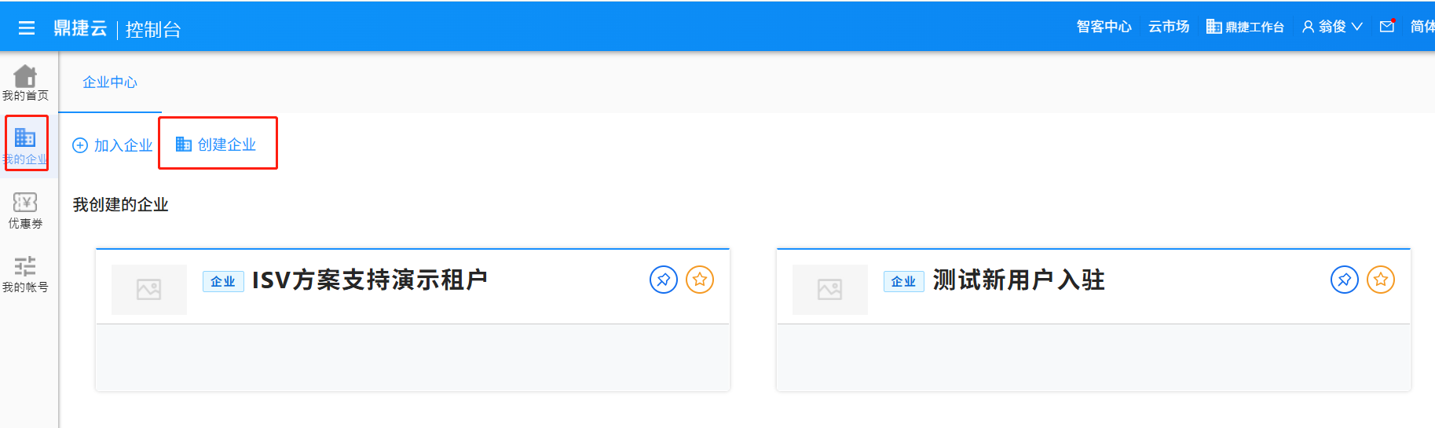Image resolution: width=1435 pixels, height=428 pixels.
Task: Pin the 测试新用户入驻 enterprise
Action: (1345, 280)
